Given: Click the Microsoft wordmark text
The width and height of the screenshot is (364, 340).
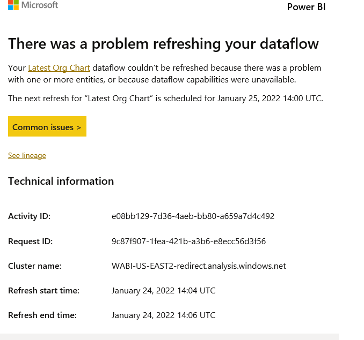Looking at the screenshot, I should tap(40, 5).
